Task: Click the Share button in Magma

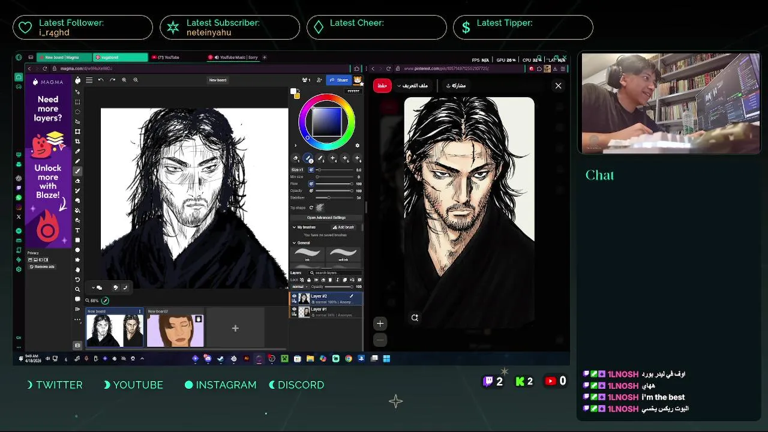Action: coord(339,80)
